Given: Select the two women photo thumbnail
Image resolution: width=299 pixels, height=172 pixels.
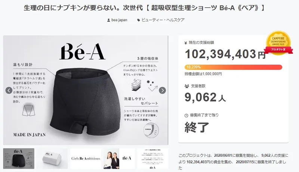Looking at the screenshot, I should 119,159.
